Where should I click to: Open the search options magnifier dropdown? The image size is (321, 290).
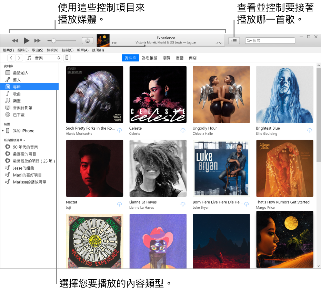[x=249, y=41]
